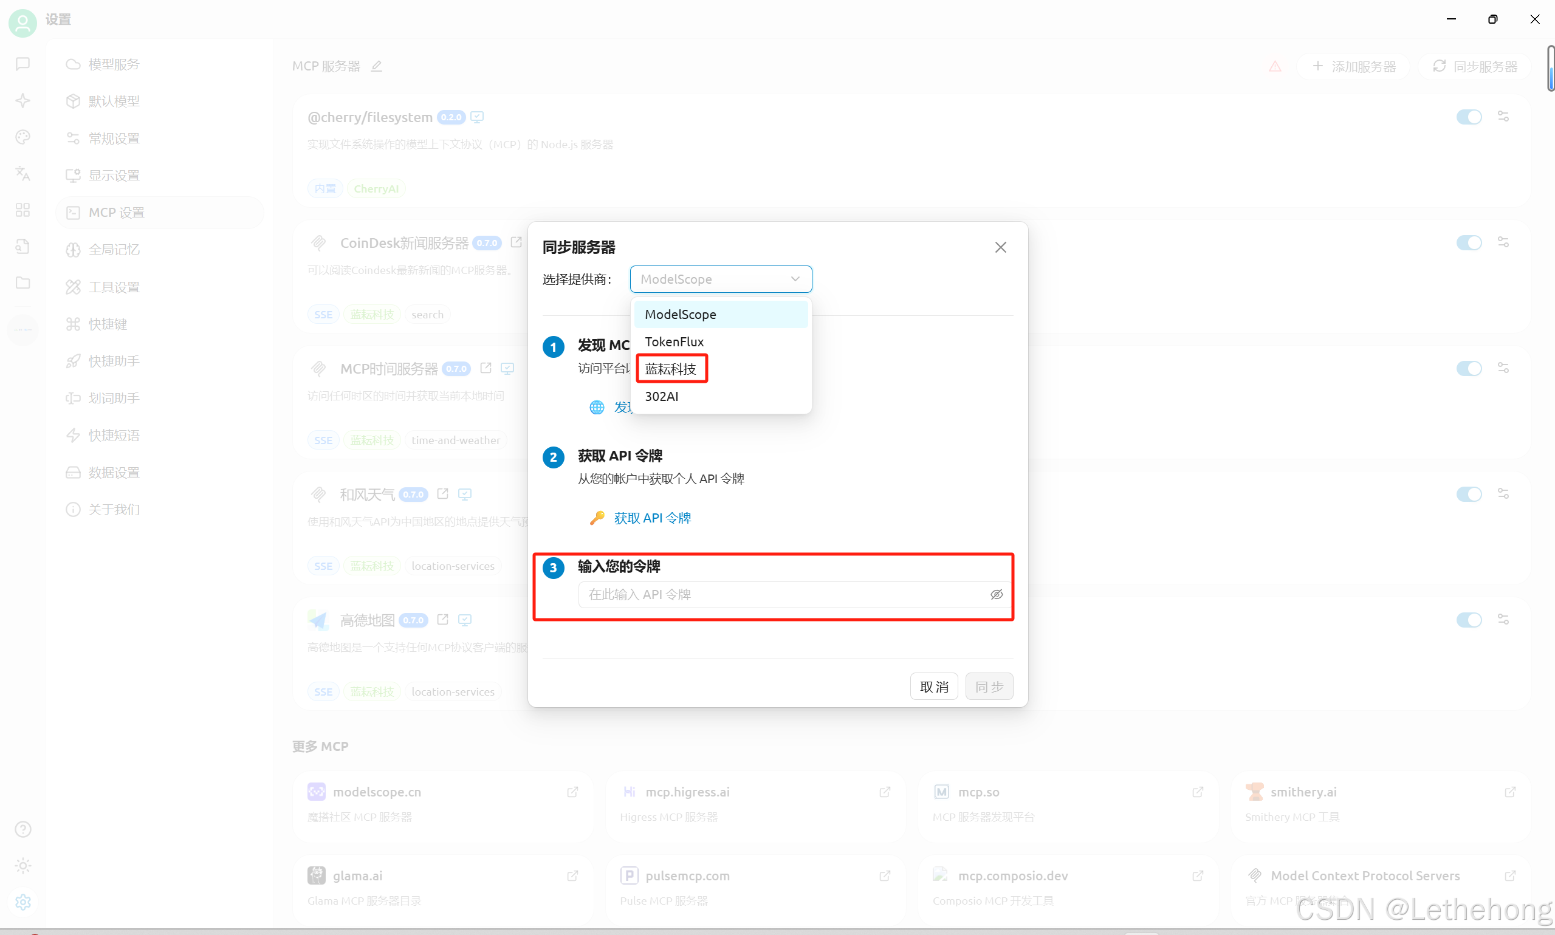Viewport: 1555px width, 935px height.
Task: Open 模型服务 settings section
Action: [x=160, y=64]
